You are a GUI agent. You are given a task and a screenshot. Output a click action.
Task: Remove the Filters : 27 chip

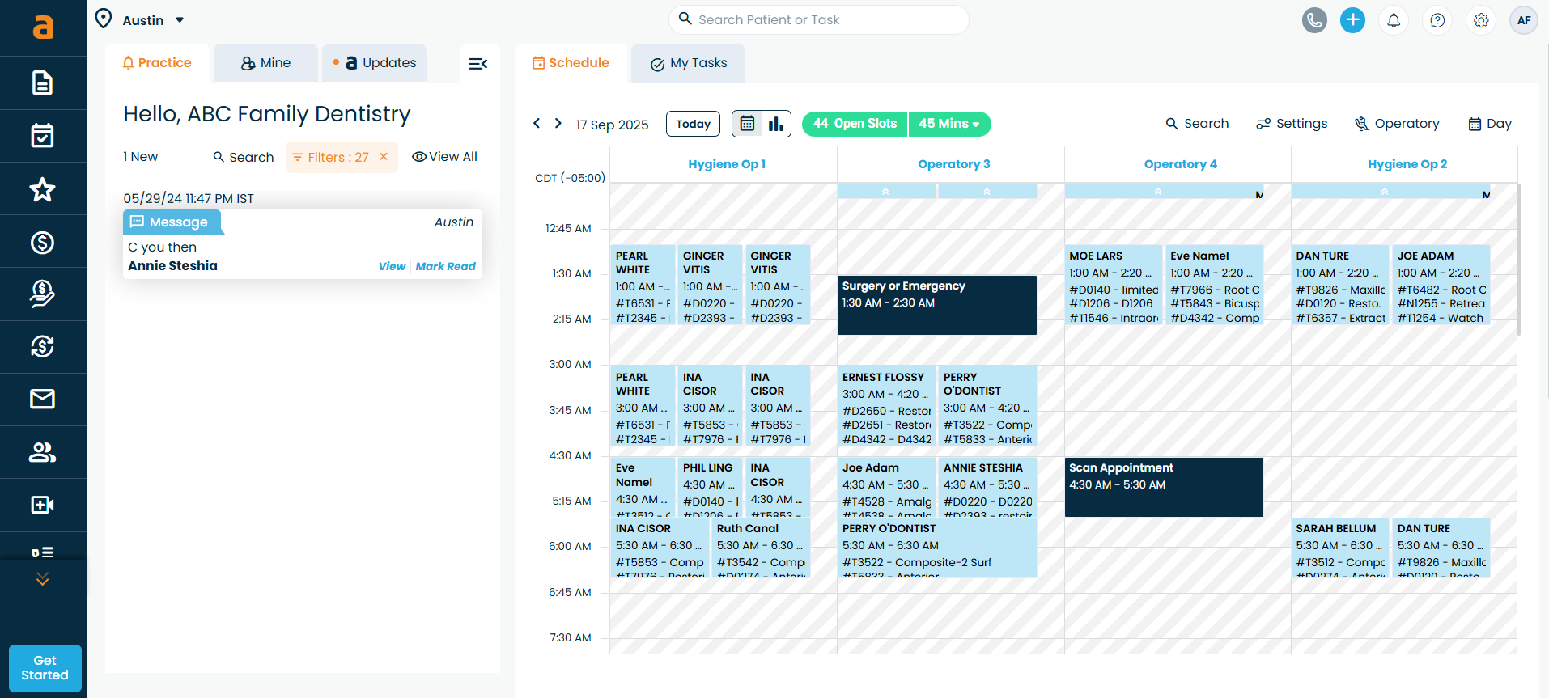[384, 157]
